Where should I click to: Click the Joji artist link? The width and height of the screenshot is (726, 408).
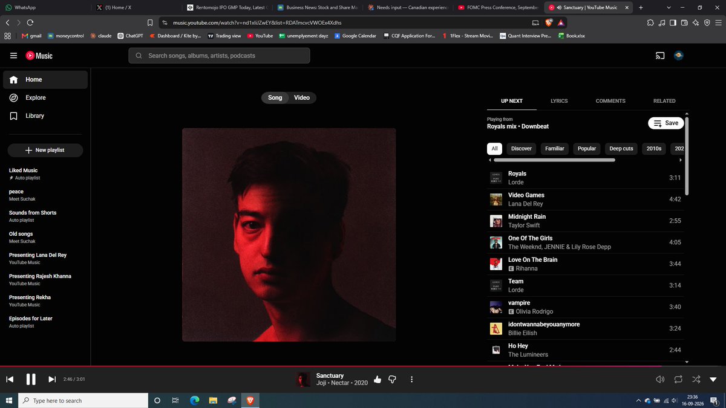coord(322,383)
